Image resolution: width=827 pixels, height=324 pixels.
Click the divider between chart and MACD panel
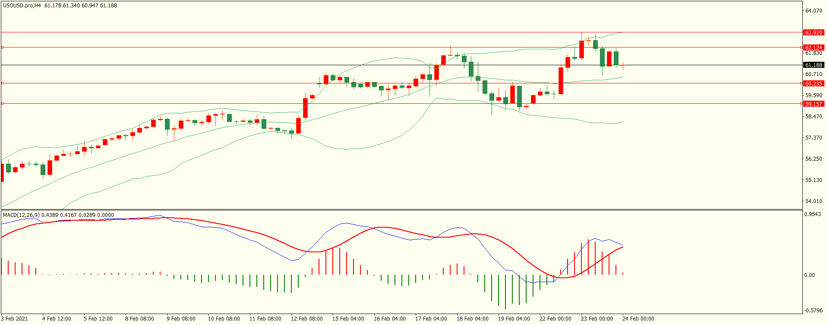point(401,210)
